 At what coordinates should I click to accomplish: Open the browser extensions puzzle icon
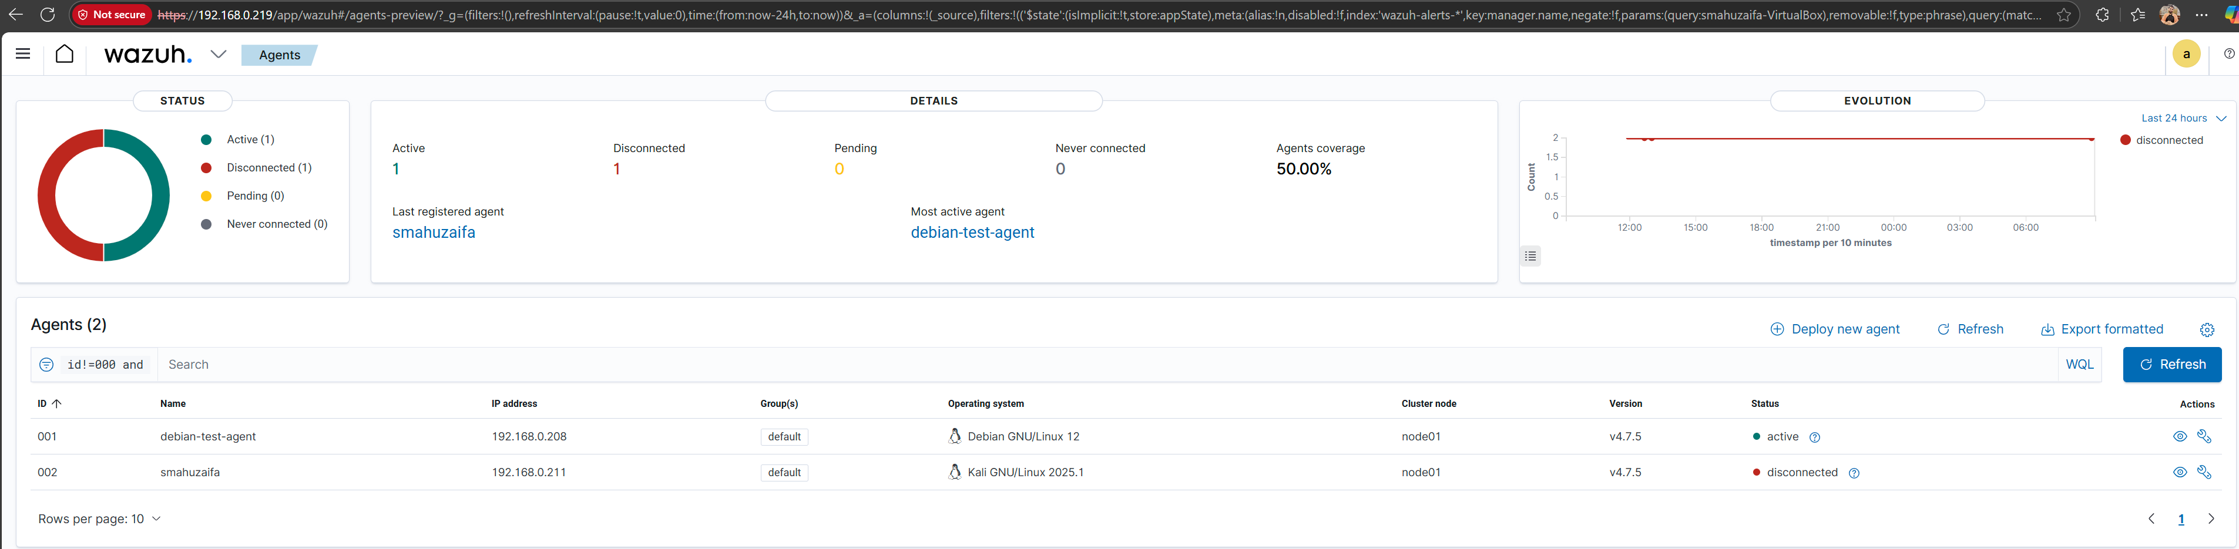[2103, 15]
